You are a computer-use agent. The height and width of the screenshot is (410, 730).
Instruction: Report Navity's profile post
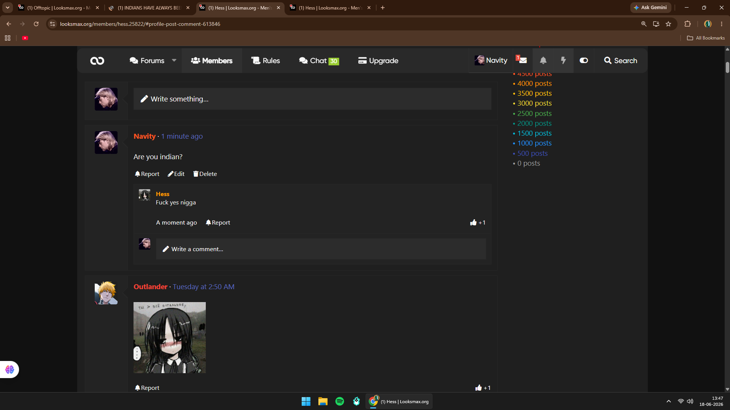(147, 174)
